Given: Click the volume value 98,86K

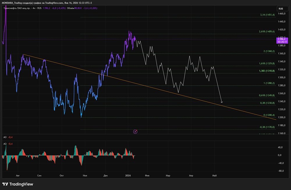Looking at the screenshot, I should point(78,8).
